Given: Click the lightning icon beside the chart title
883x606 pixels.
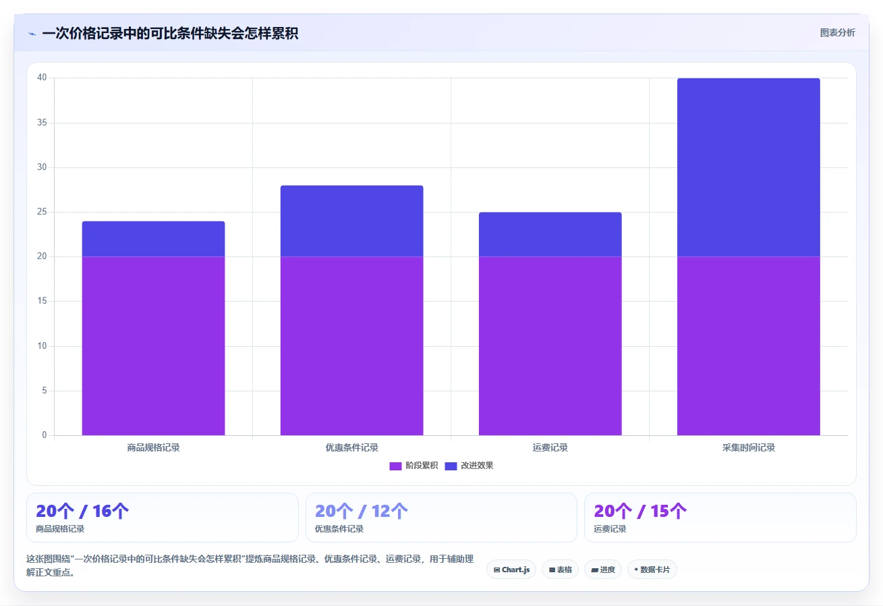Looking at the screenshot, I should point(32,34).
